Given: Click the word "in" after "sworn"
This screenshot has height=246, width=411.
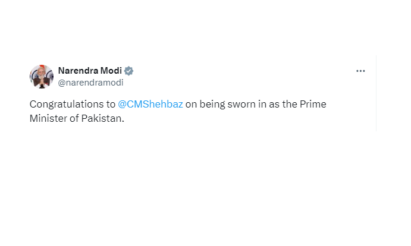Looking at the screenshot, I should click(x=262, y=105).
